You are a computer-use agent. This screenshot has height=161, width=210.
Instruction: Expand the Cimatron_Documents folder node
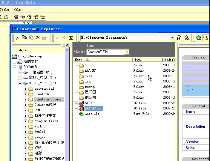click(25, 100)
